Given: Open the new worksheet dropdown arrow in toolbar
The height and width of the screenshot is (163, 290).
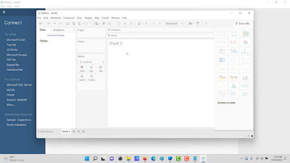Looking at the screenshot, I should click(x=100, y=24).
